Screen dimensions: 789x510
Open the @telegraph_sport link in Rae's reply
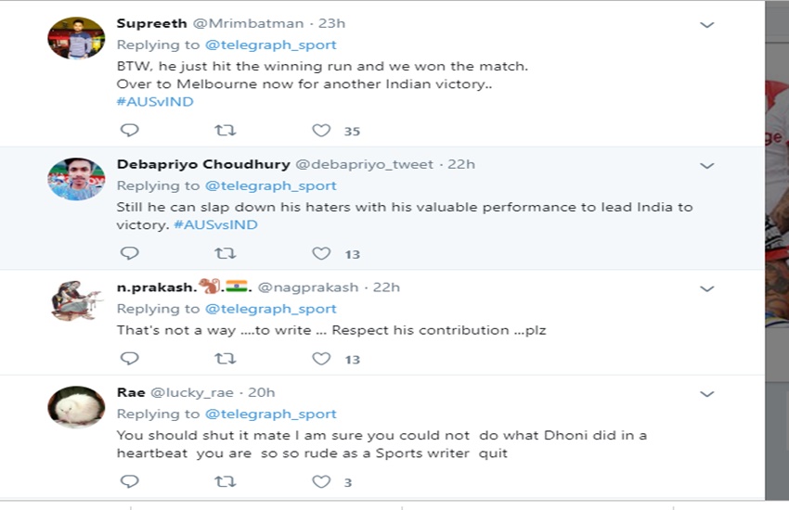270,414
